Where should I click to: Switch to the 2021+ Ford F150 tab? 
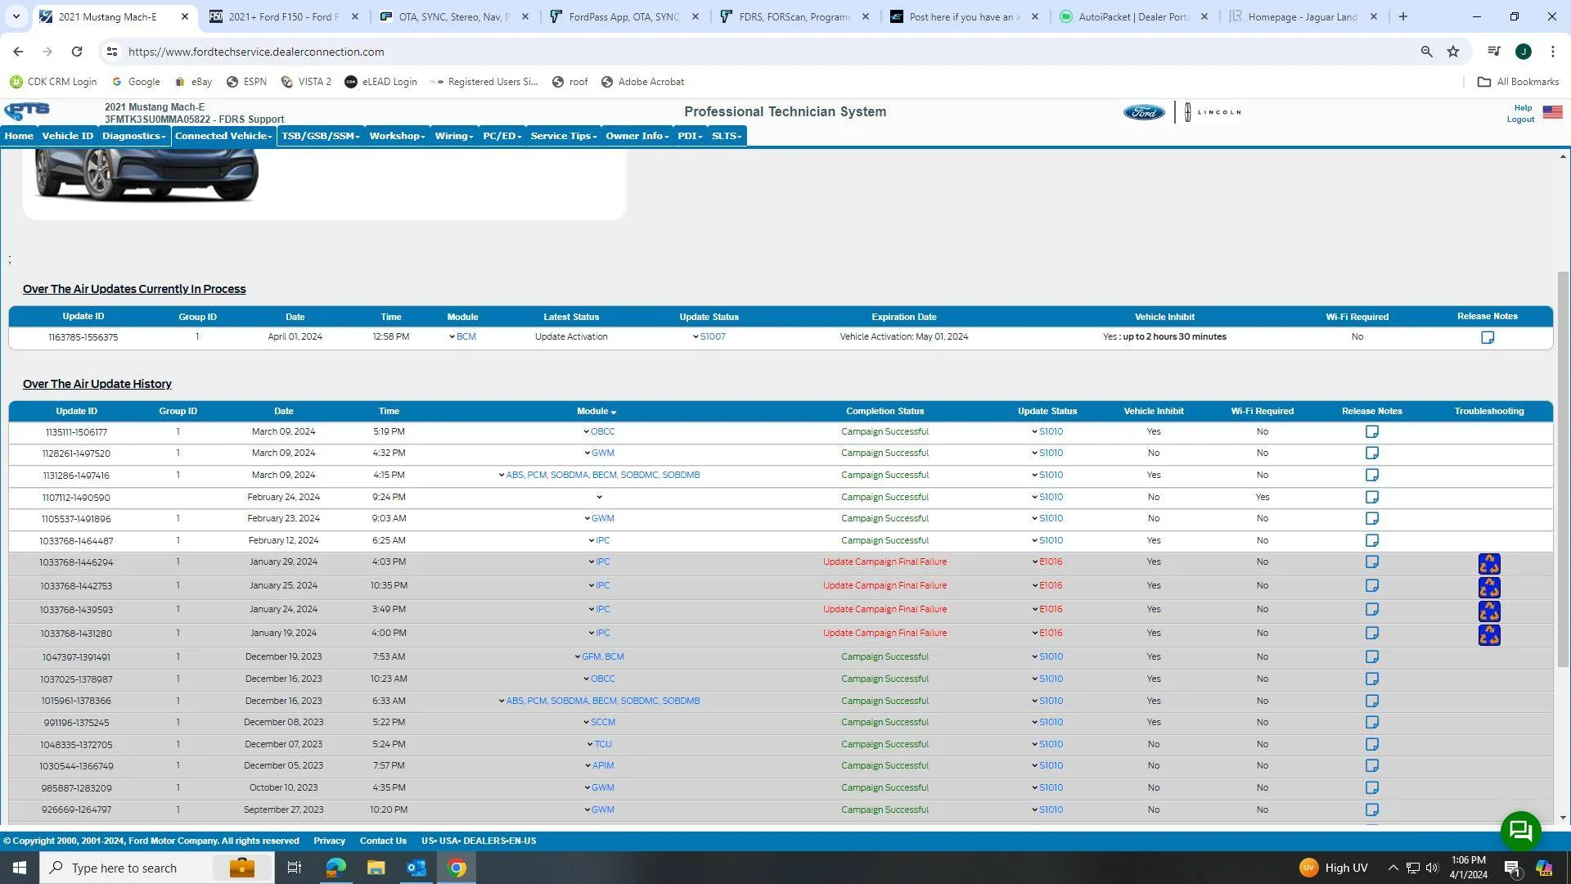283,16
